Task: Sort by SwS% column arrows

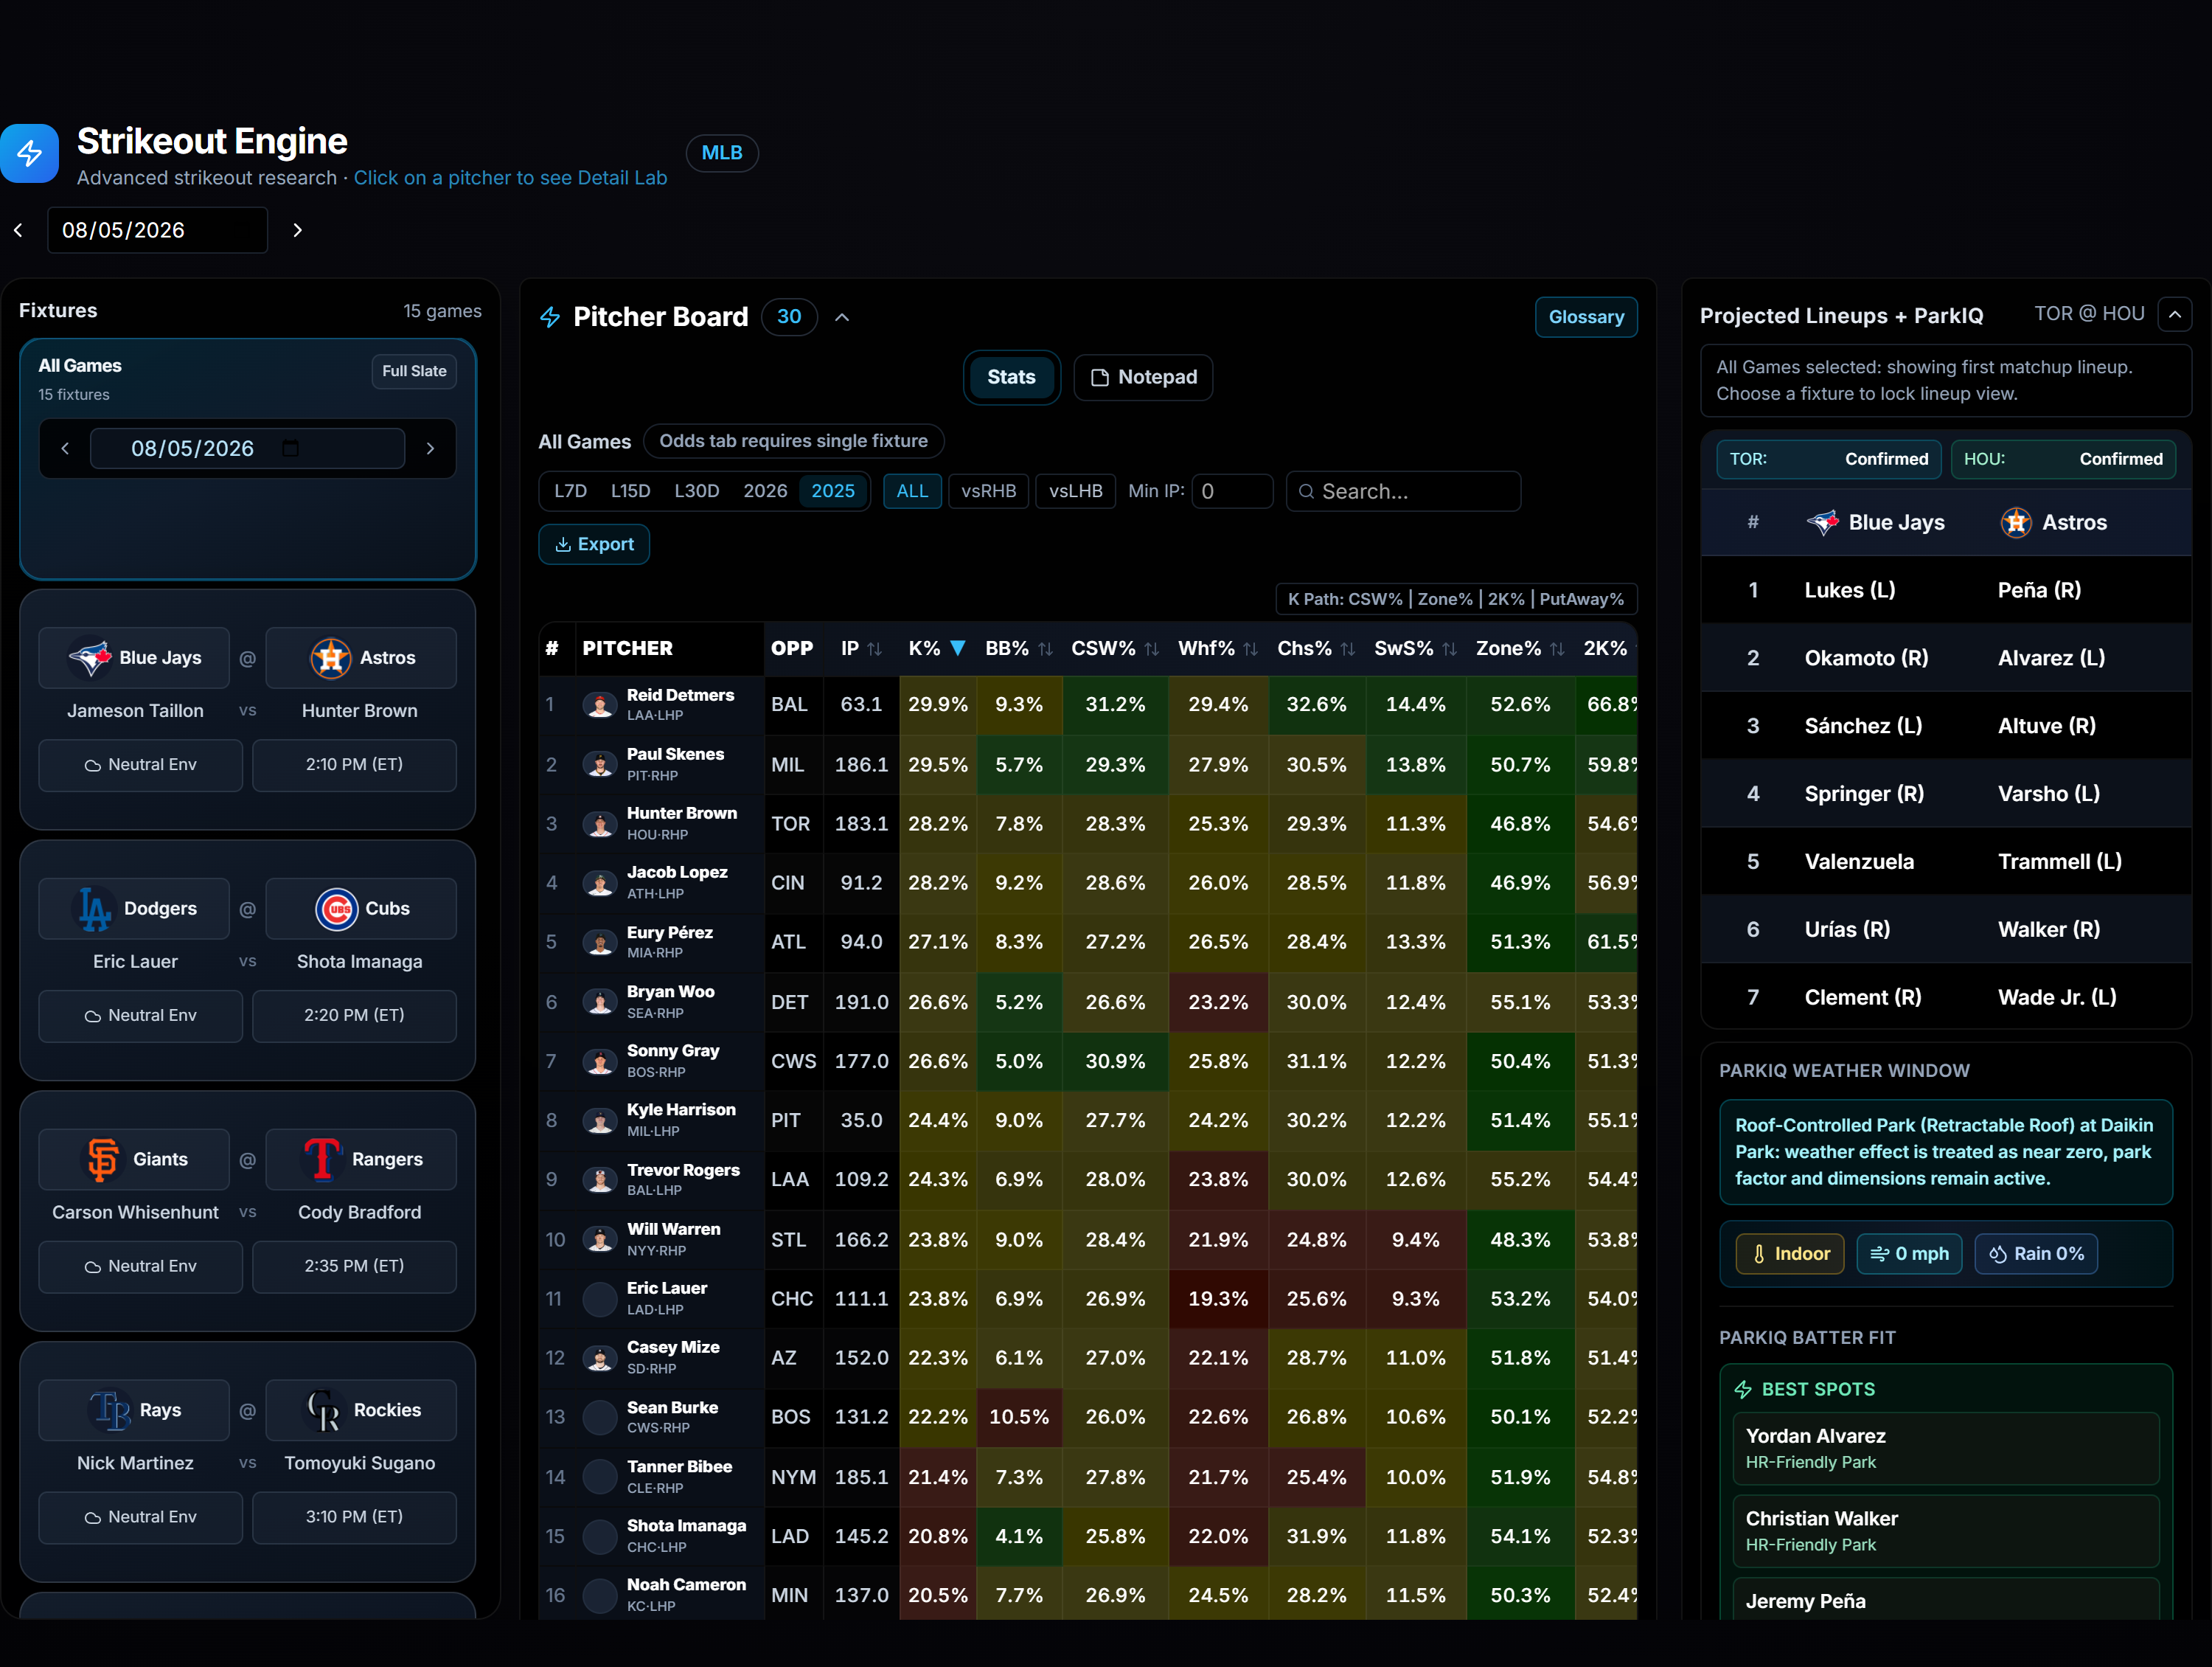Action: 1449,648
